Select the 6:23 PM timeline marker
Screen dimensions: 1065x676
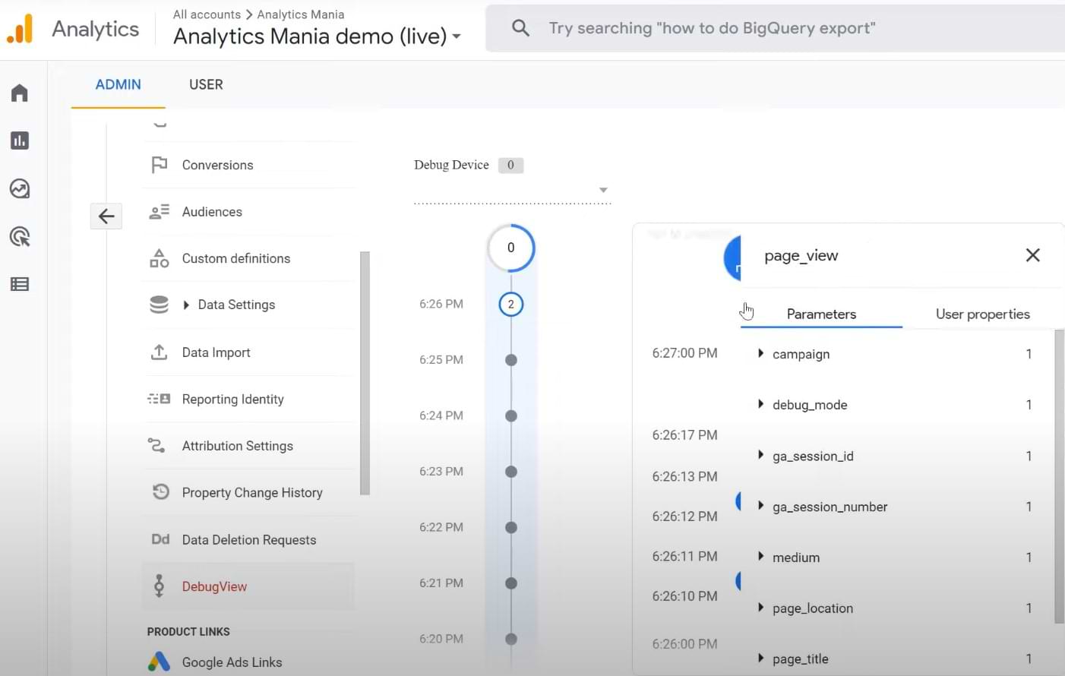(510, 471)
